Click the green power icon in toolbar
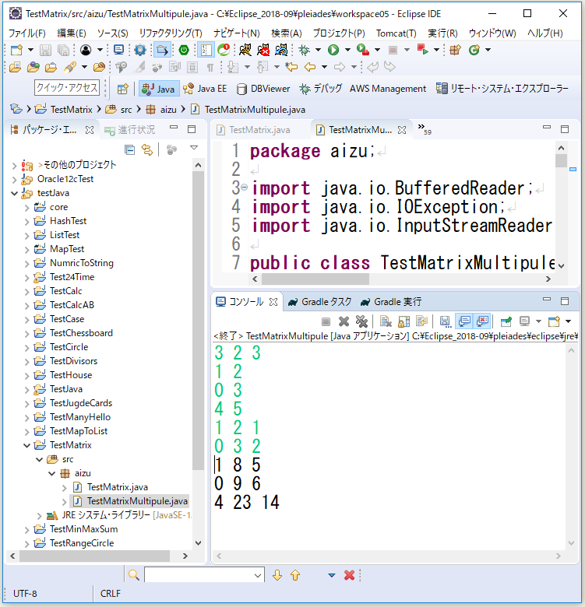The image size is (585, 607). click(x=184, y=50)
